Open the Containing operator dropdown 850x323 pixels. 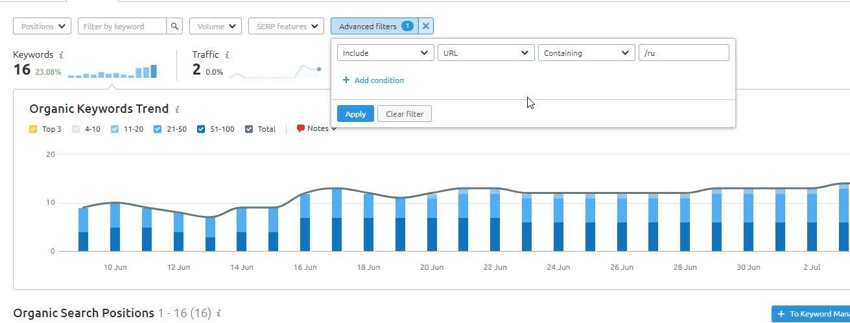click(587, 53)
